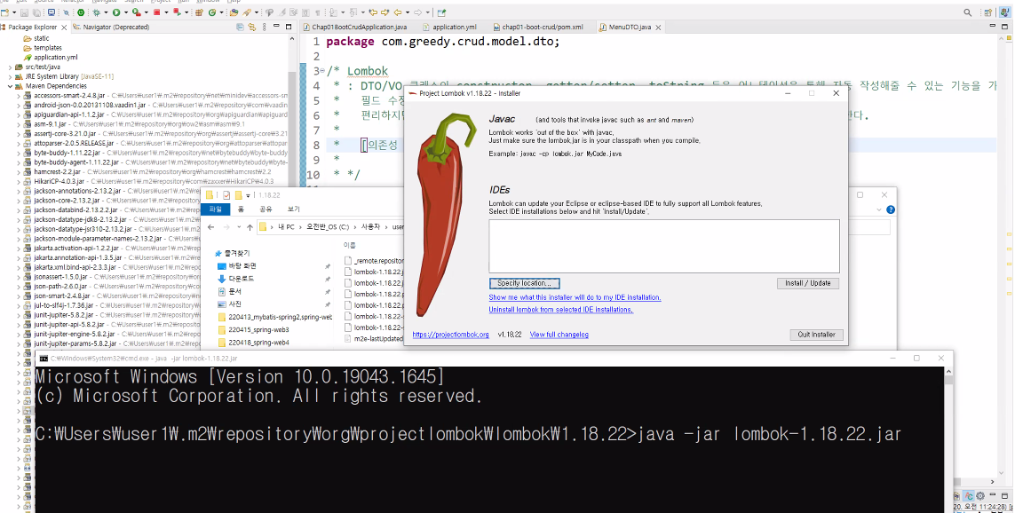
Task: Open chap01-boot-crud/pom.xml tab
Action: tap(537, 28)
